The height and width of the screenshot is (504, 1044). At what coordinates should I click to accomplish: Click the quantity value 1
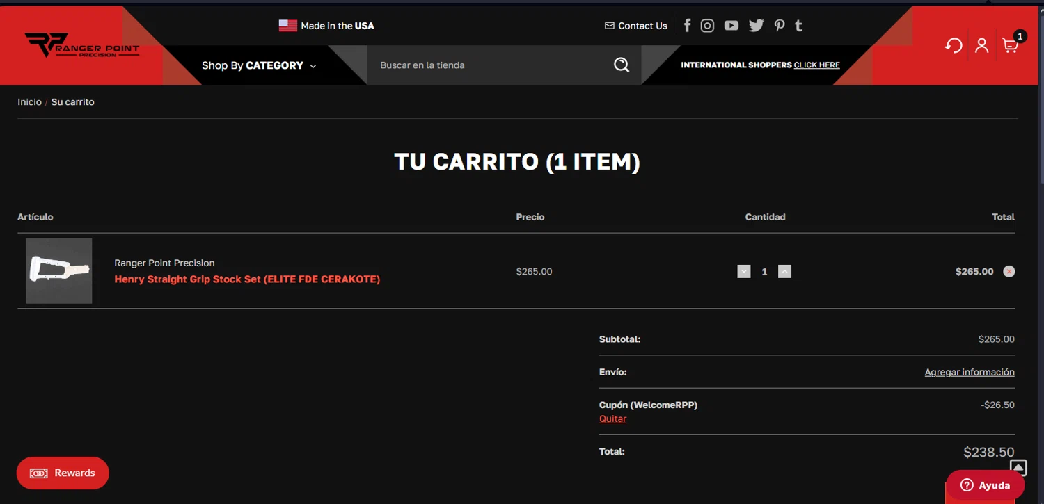(x=764, y=272)
